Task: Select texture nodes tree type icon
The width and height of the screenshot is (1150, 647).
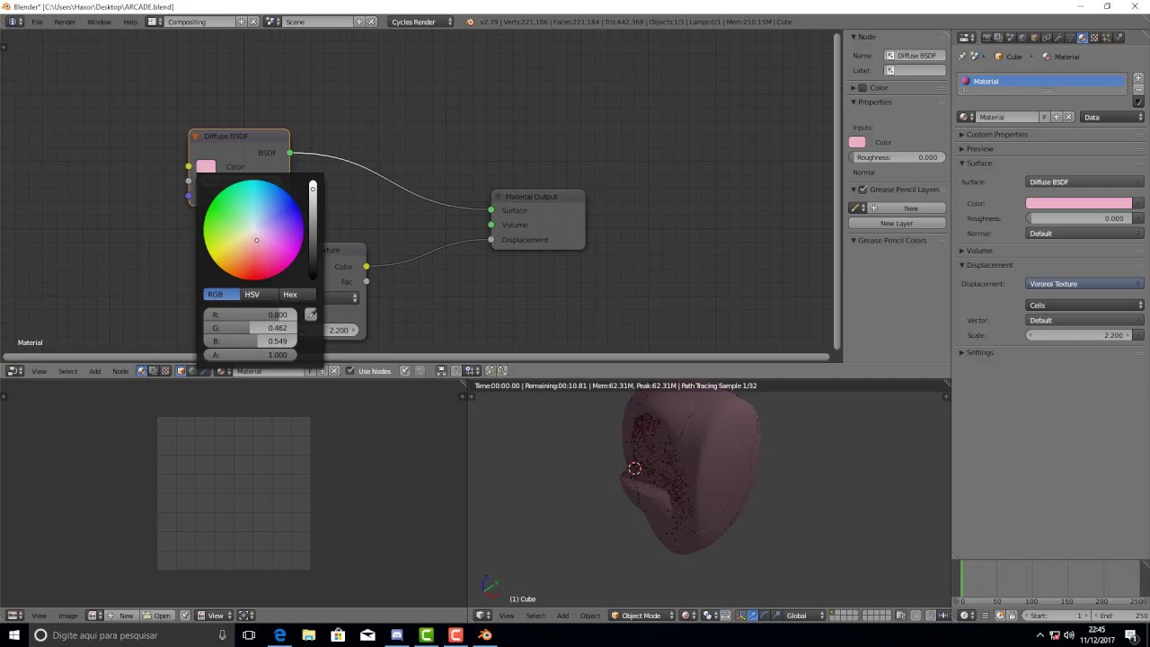Action: tap(165, 371)
